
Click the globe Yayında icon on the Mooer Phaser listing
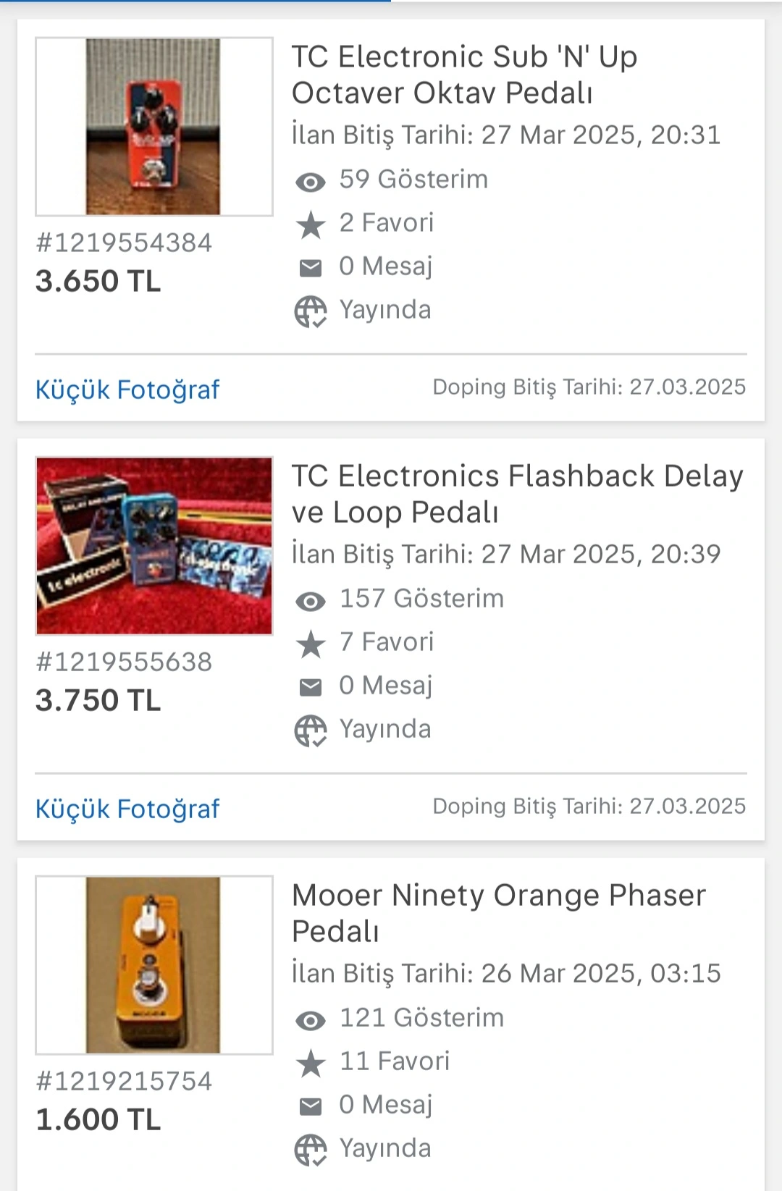tap(311, 1150)
